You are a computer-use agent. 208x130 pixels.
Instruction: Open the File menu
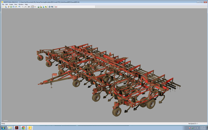pos(3,4)
